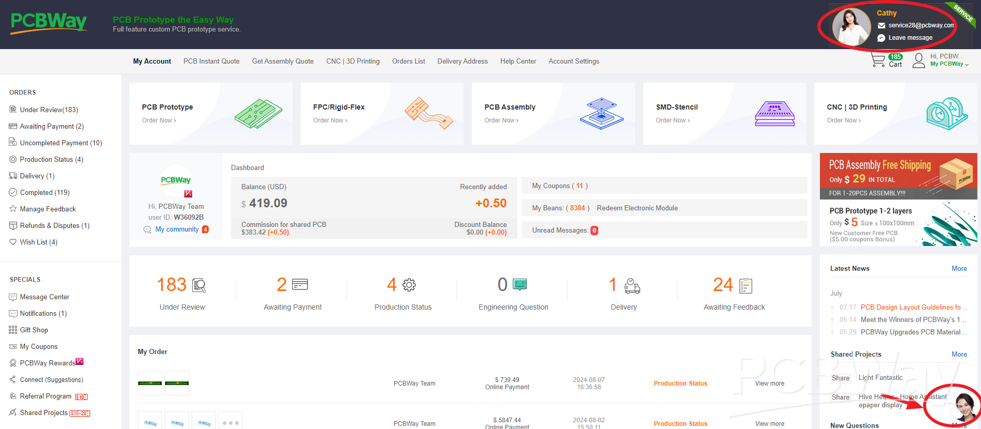Go to Help Center in navigation
Screen dimensions: 981x429
[x=518, y=61]
